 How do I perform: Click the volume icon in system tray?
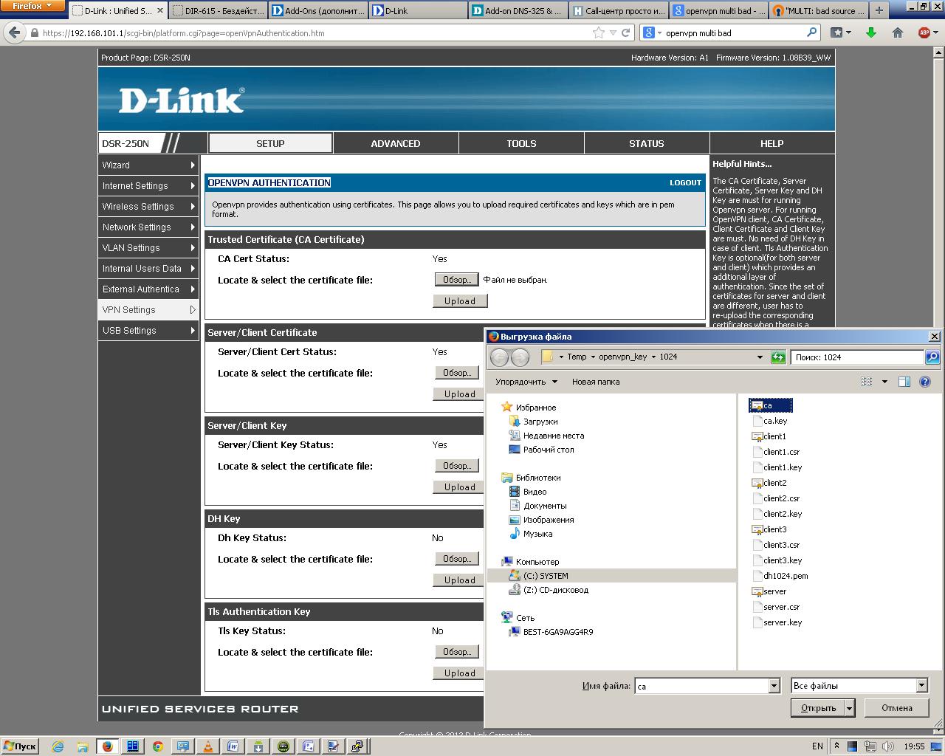887,746
